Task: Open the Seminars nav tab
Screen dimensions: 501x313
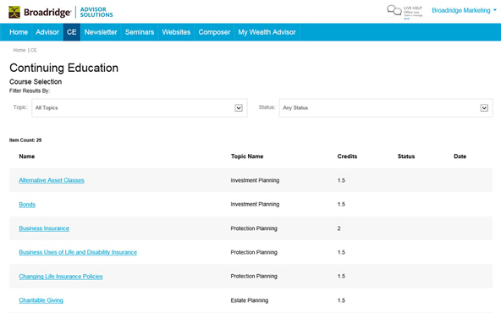Action: (x=140, y=32)
